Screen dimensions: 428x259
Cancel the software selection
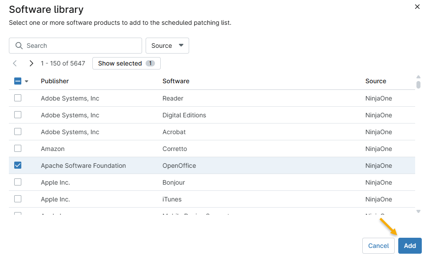378,246
